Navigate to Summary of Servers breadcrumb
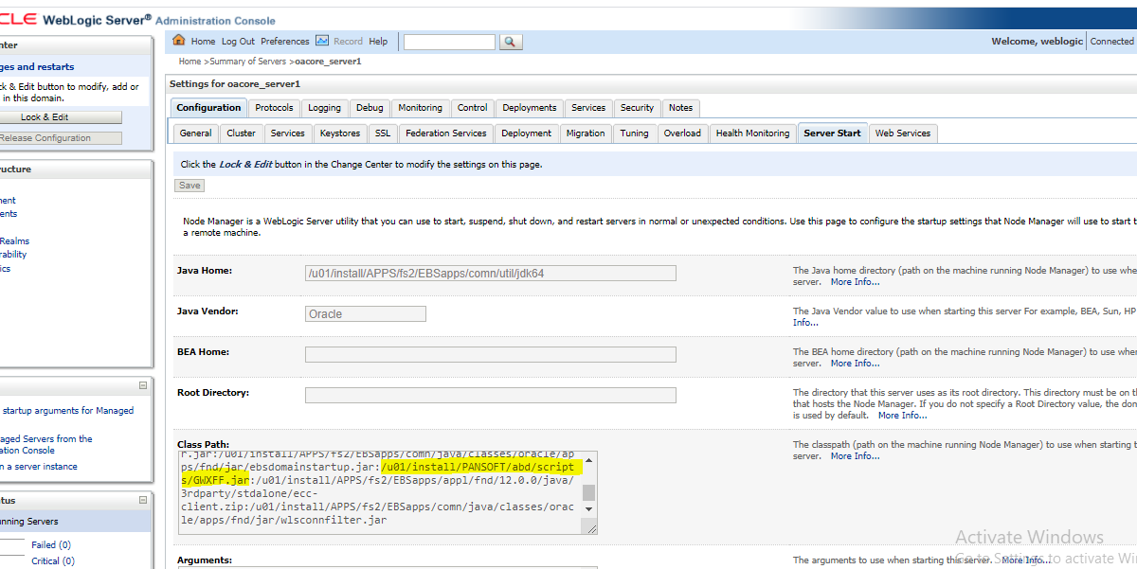The image size is (1137, 569). click(x=250, y=61)
